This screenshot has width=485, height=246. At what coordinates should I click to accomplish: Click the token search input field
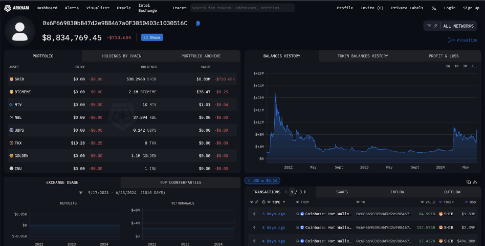click(242, 8)
